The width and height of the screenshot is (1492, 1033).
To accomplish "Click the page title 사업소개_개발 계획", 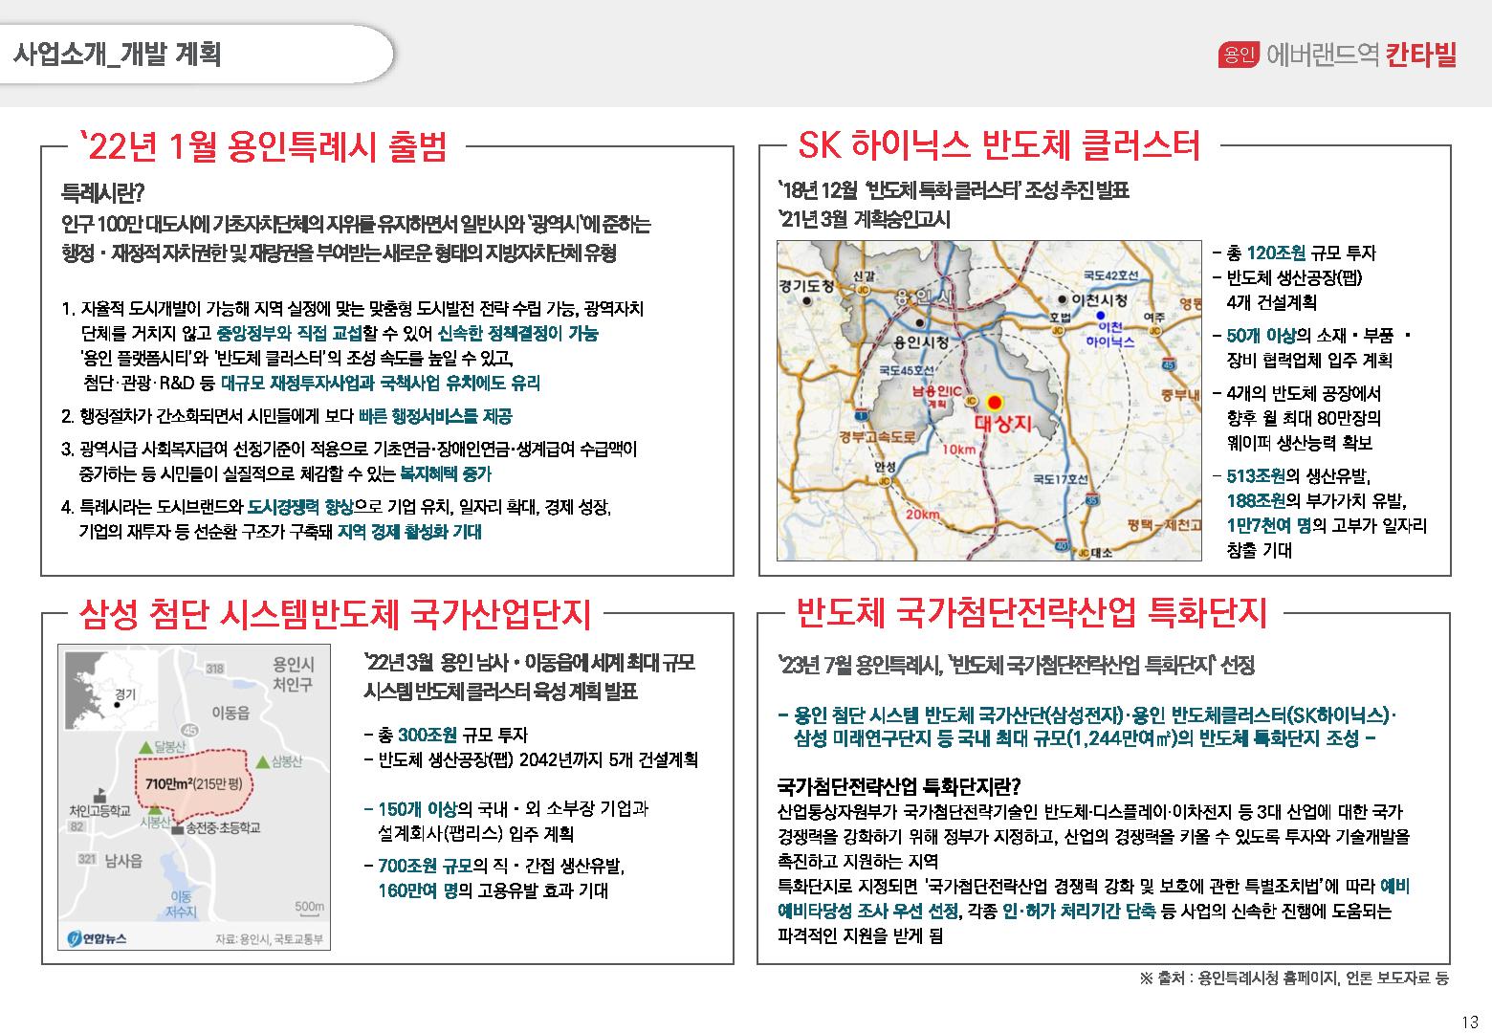I will pos(118,54).
